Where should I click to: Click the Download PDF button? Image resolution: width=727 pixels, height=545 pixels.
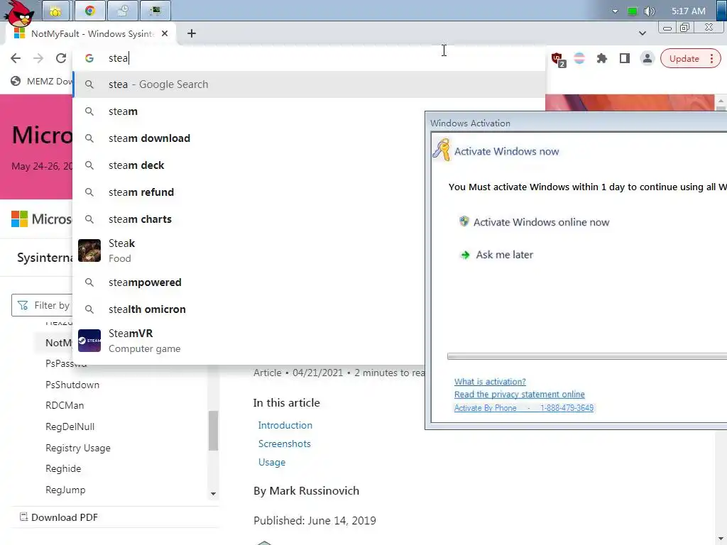59,517
